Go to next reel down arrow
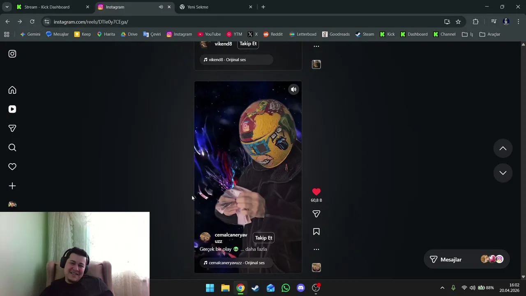The width and height of the screenshot is (526, 296). point(503,173)
